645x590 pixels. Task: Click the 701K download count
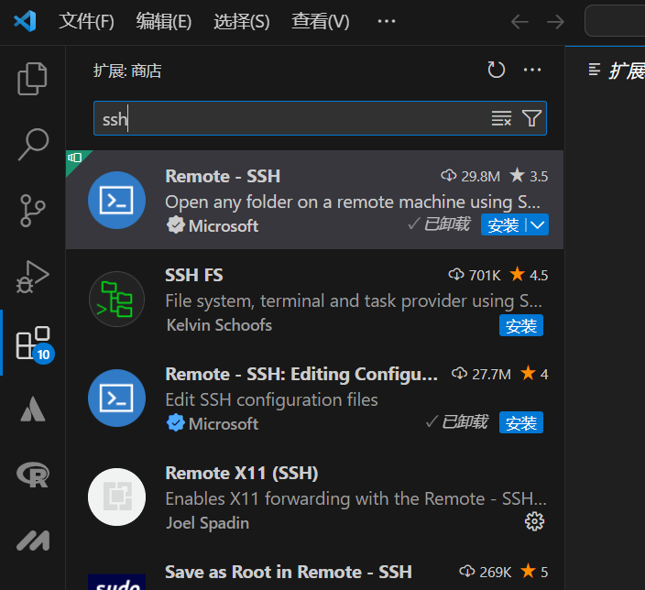pyautogui.click(x=475, y=275)
